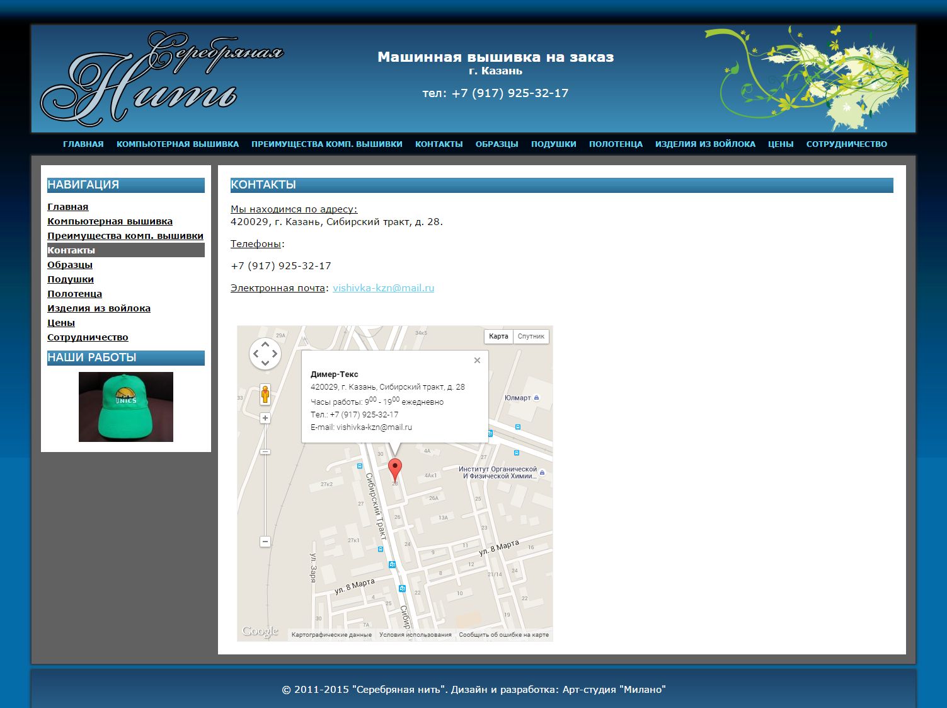The height and width of the screenshot is (708, 947).
Task: Open sidebar link Компьютерная вышивка
Action: [x=110, y=221]
